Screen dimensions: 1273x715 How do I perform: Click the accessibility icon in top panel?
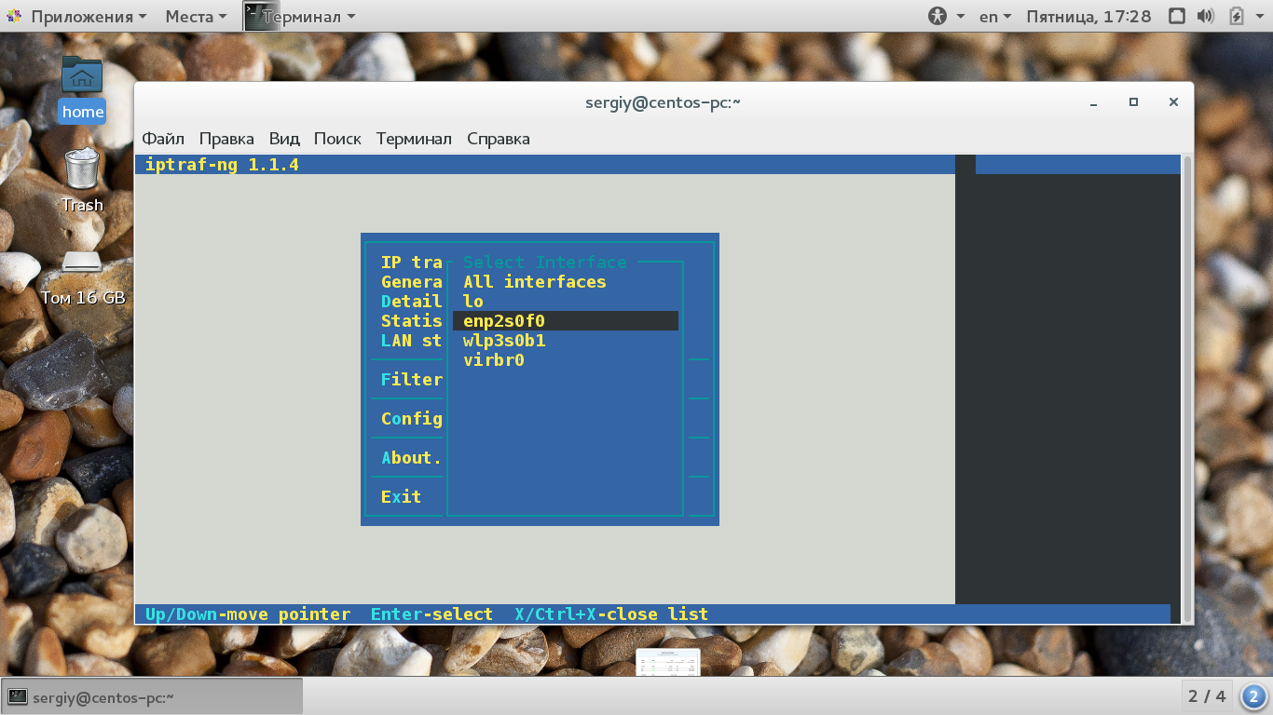pos(937,16)
